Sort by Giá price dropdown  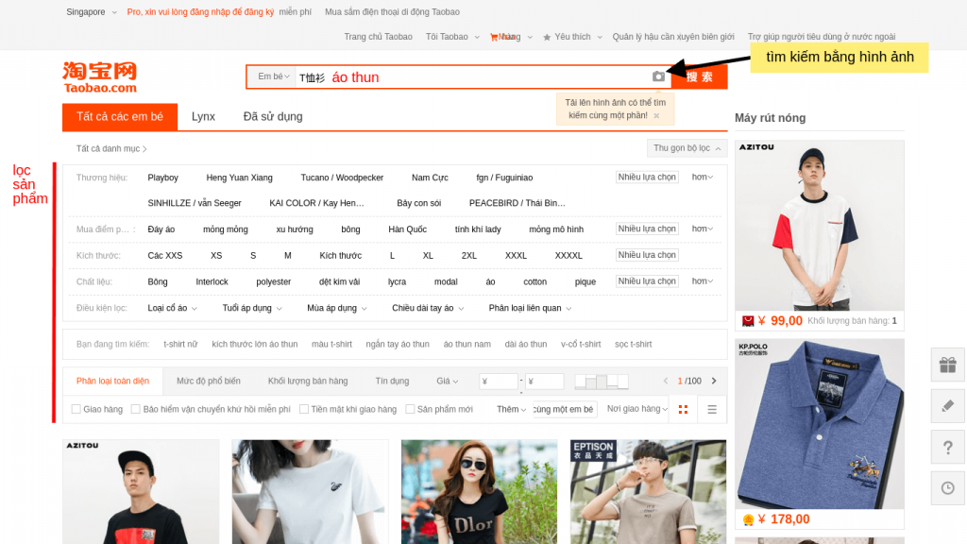(x=447, y=381)
